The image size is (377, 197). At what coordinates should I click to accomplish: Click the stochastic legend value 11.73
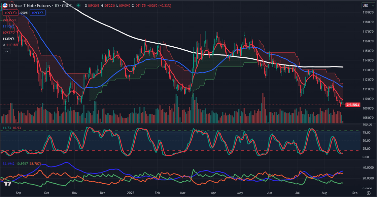tap(7, 128)
